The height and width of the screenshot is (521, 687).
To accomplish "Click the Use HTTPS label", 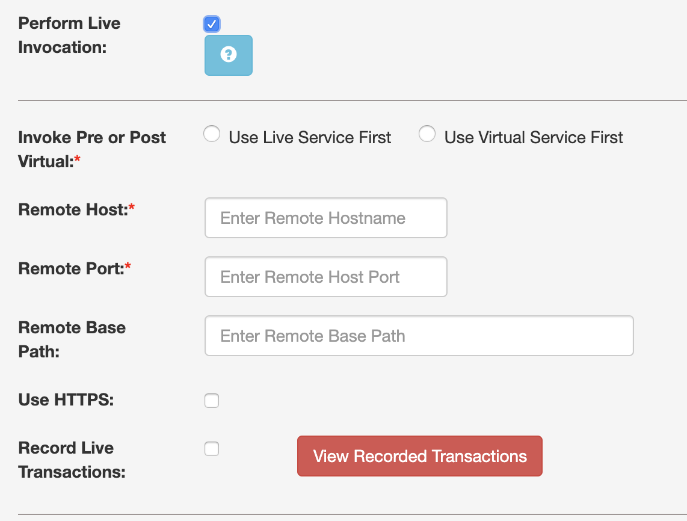I will coord(66,399).
